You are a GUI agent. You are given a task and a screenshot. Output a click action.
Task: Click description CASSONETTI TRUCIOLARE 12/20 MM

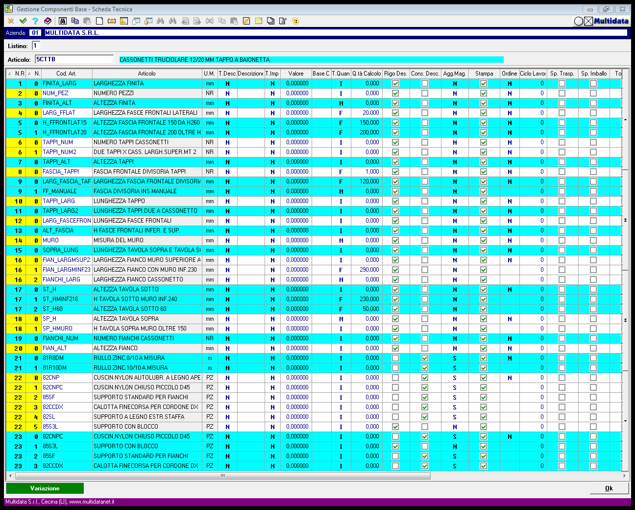point(311,60)
